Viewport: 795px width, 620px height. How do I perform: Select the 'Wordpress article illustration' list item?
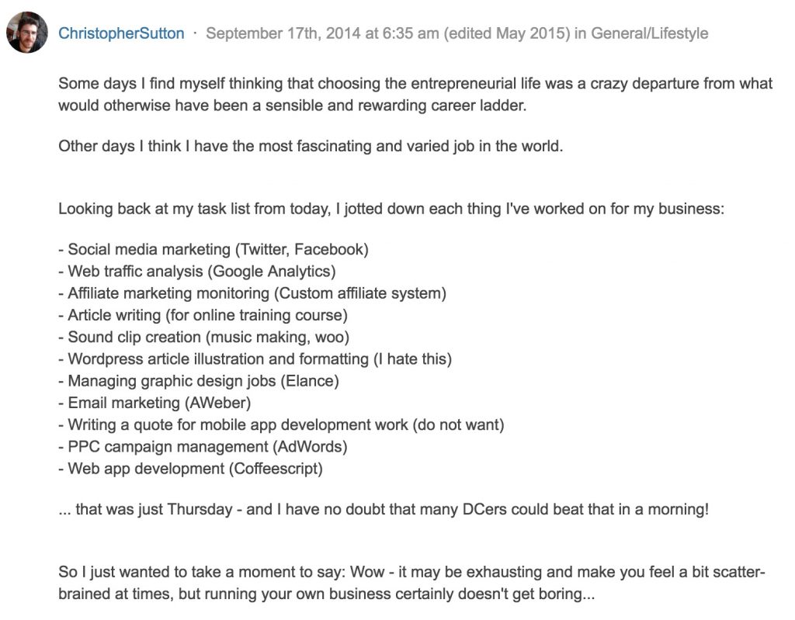point(255,359)
